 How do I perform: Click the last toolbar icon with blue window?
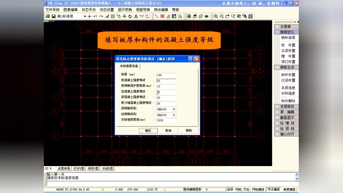click(x=251, y=16)
